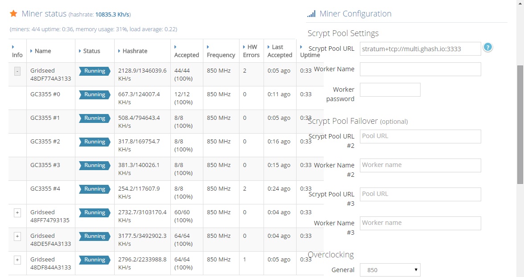This screenshot has height=277, width=524.
Task: Click the total hashrate value 10835.3 Kh/s
Action: pos(112,15)
